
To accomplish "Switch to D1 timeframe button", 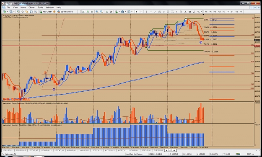I will [232, 12].
